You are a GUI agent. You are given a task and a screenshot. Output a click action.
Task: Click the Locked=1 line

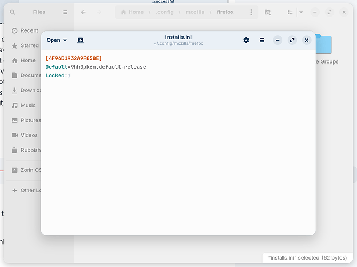[x=58, y=76]
